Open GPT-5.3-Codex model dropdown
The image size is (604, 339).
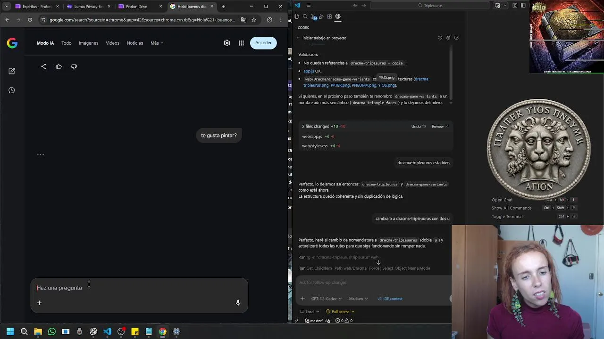point(326,299)
